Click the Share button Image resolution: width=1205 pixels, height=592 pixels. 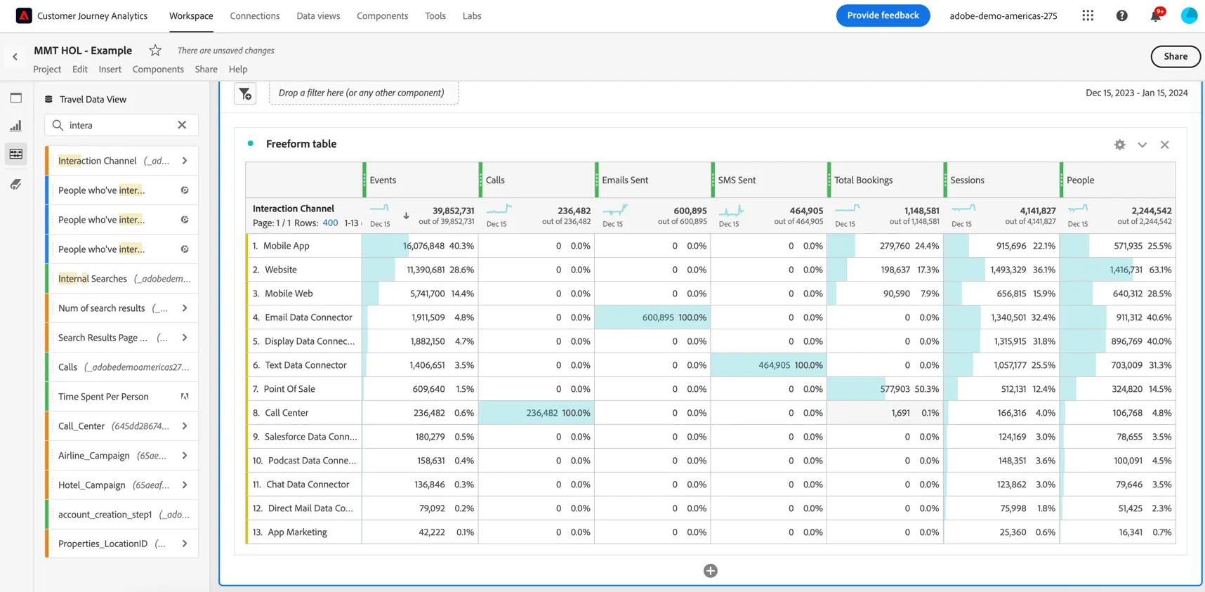click(1176, 57)
